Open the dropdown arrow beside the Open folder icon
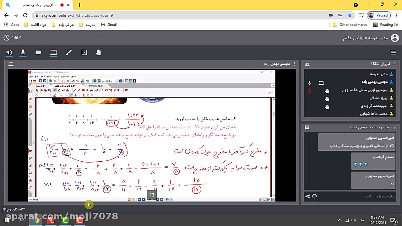This screenshot has height=226, width=402. (37, 81)
